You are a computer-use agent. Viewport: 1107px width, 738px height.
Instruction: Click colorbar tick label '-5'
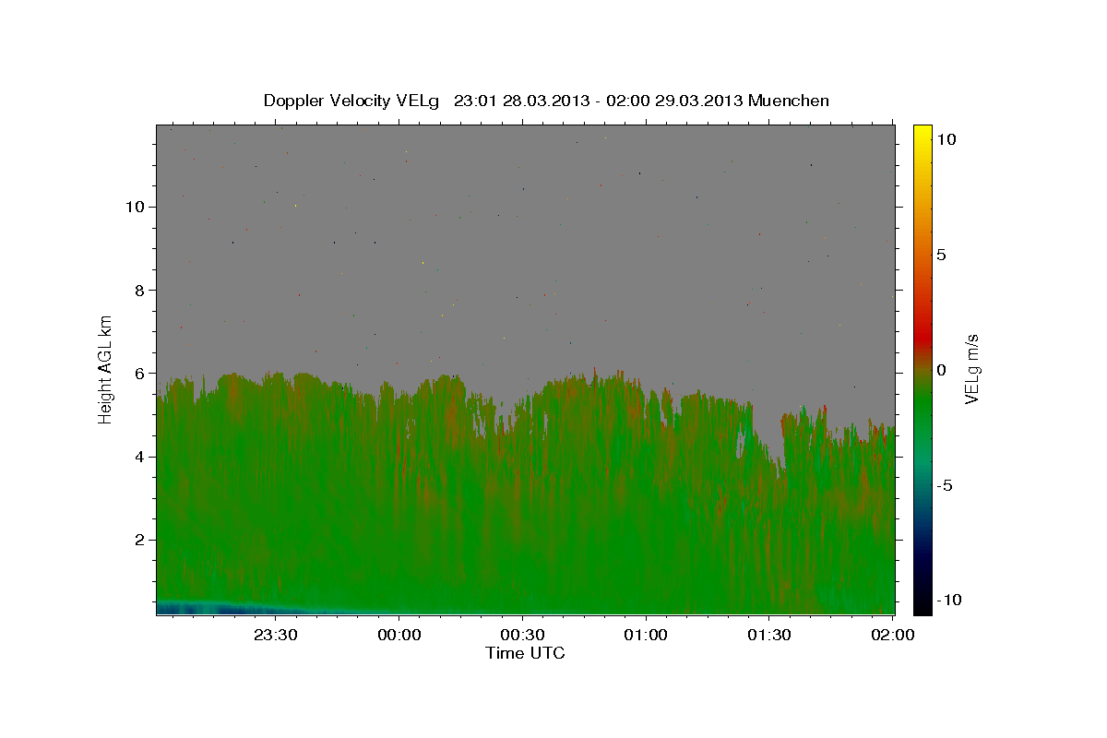coord(946,485)
